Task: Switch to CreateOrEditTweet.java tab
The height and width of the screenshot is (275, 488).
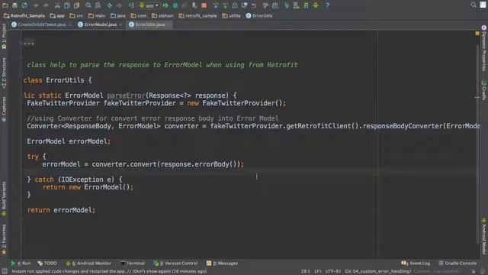Action: [x=41, y=24]
